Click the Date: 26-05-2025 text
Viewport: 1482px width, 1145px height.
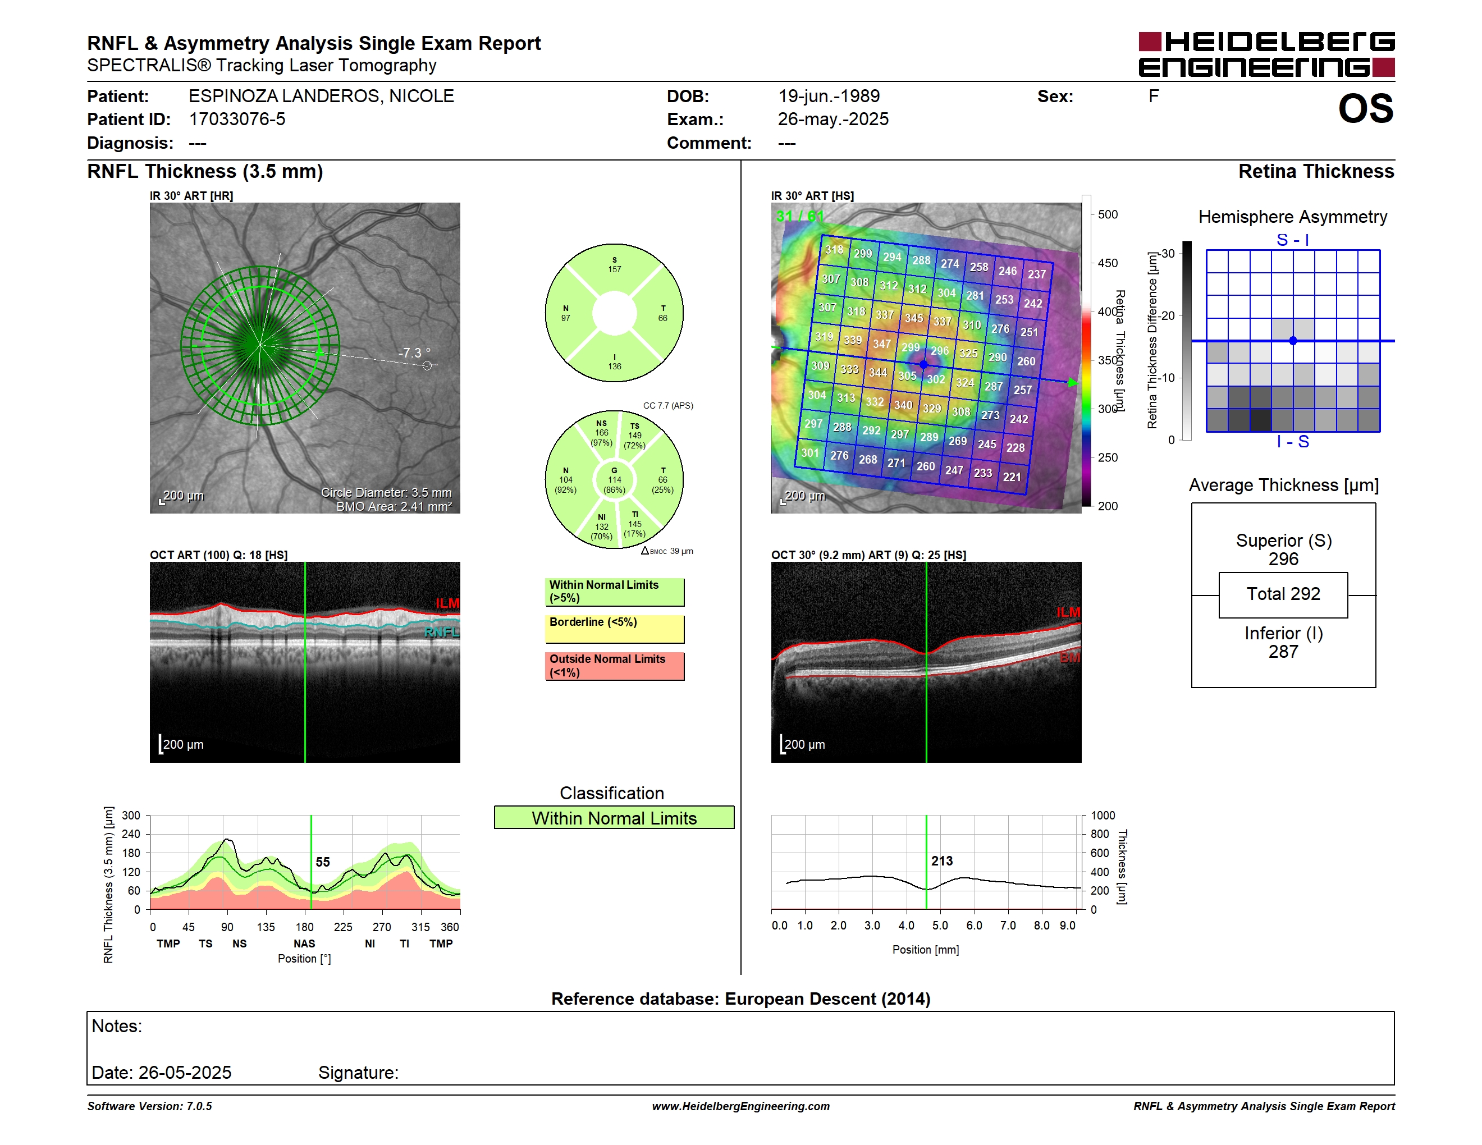162,1073
